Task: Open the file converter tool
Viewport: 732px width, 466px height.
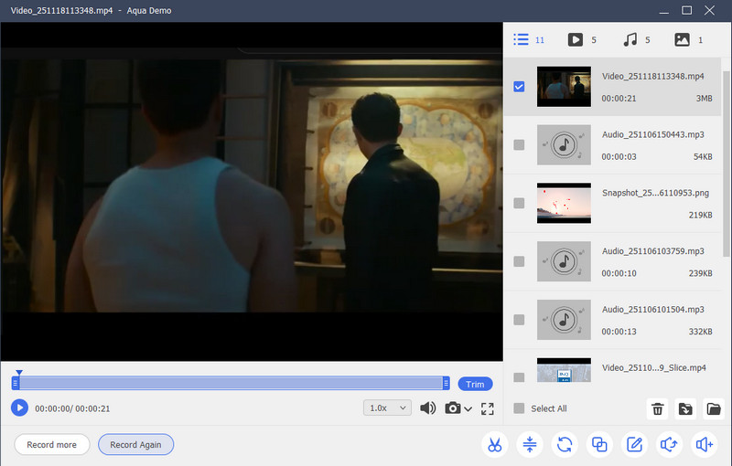Action: coord(565,445)
